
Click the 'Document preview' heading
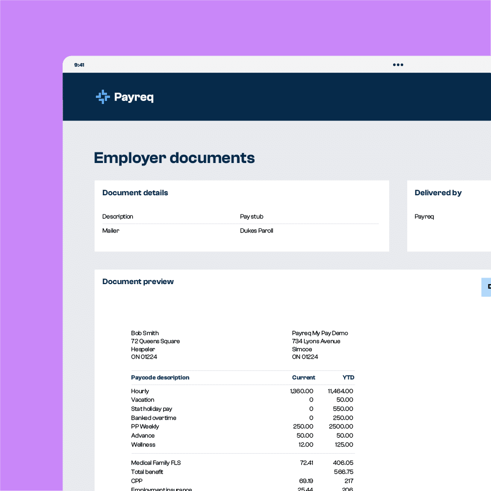[138, 282]
